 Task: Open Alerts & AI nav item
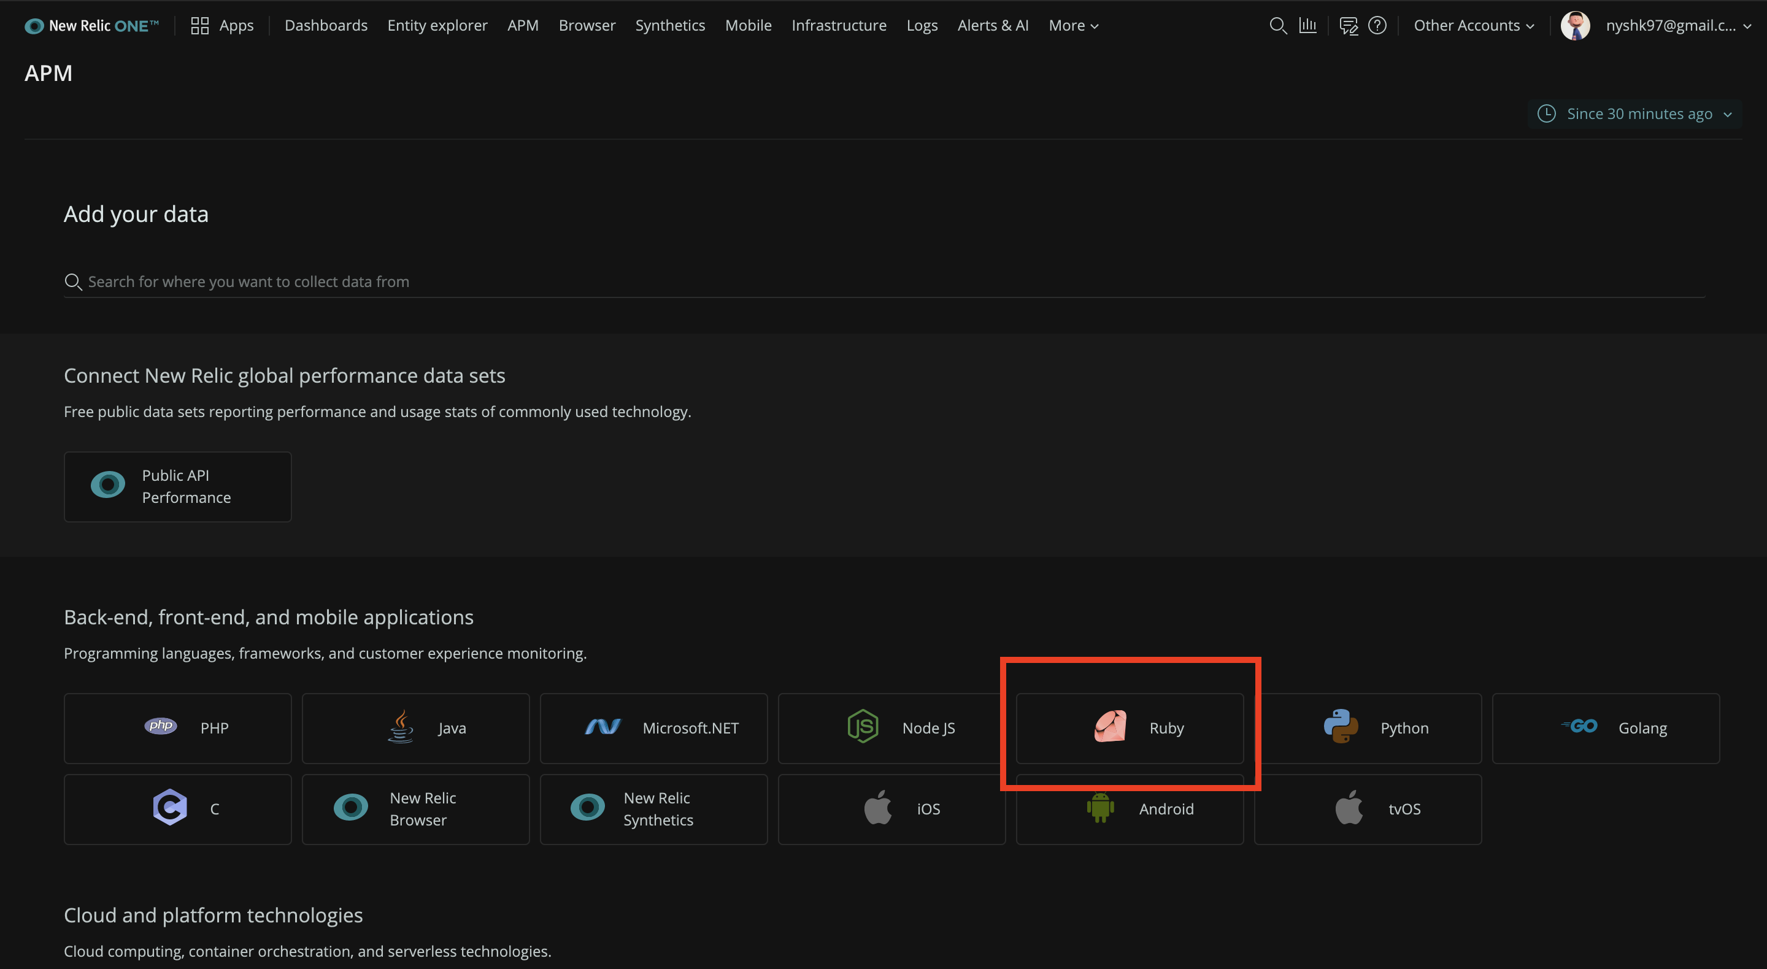[993, 26]
